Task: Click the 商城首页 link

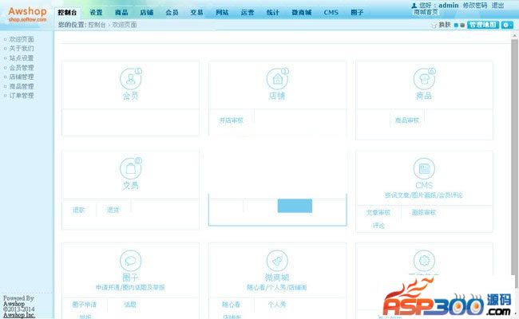Action: [x=426, y=12]
